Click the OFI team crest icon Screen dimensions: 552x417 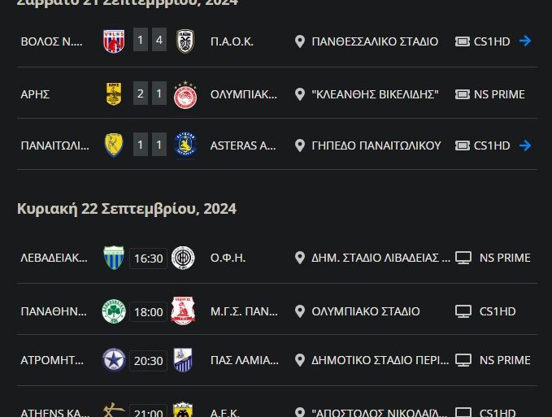coord(184,258)
